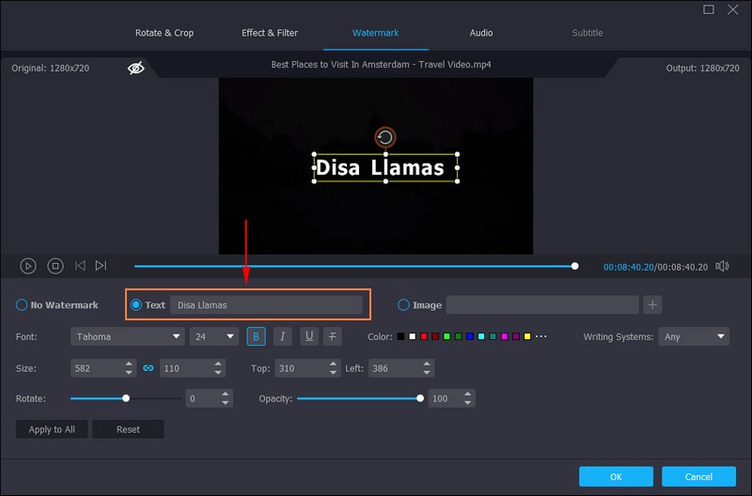Enable underline on watermark text
Screen dimensions: 752x496
tap(307, 336)
